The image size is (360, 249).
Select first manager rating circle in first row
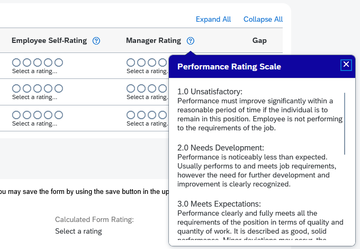coord(131,63)
